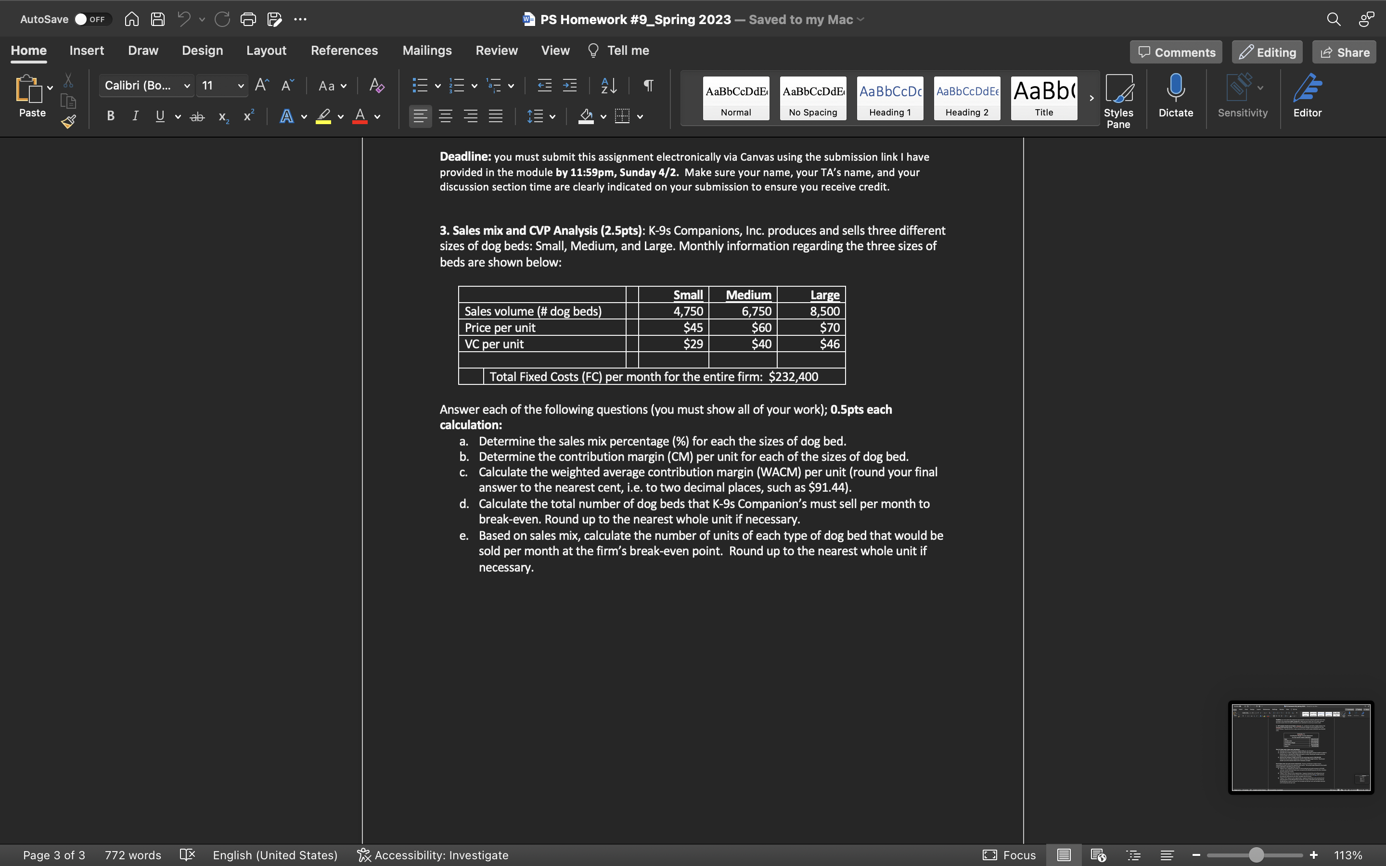Open the Editor pane
1386x866 pixels.
tap(1308, 97)
